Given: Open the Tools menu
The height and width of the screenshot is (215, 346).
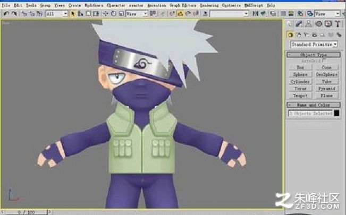Looking at the screenshot, I should 31,5.
